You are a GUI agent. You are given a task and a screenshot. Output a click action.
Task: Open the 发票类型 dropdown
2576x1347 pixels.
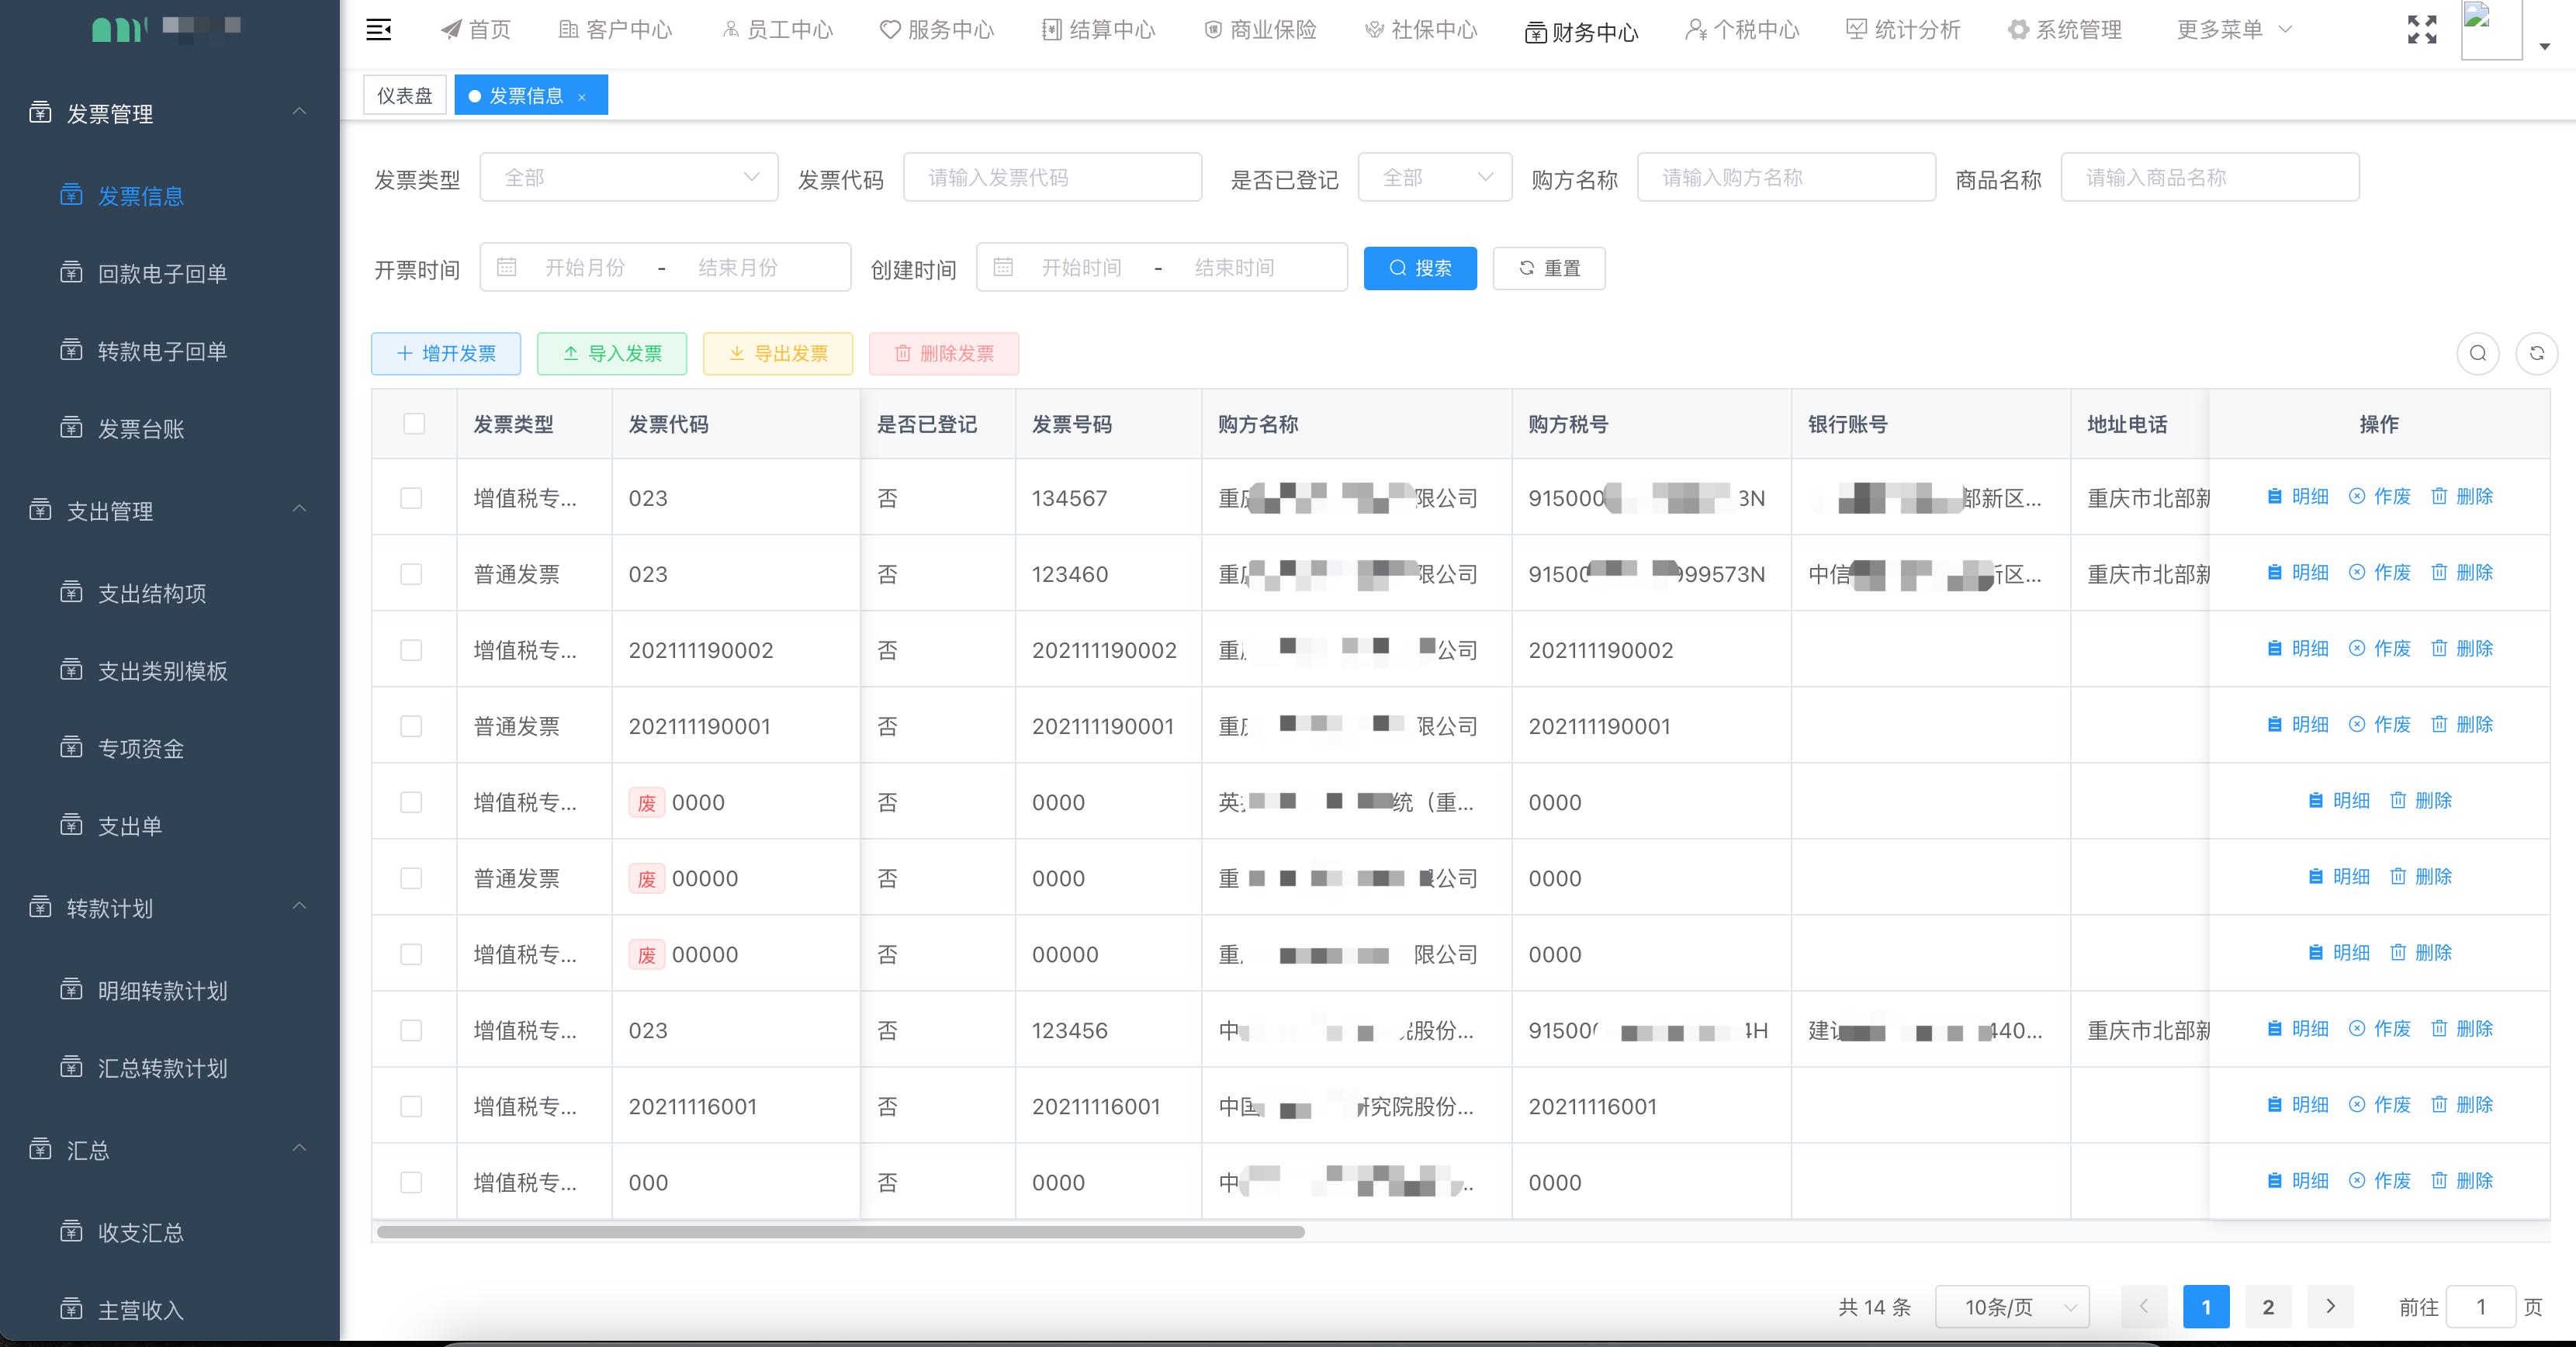pyautogui.click(x=628, y=177)
